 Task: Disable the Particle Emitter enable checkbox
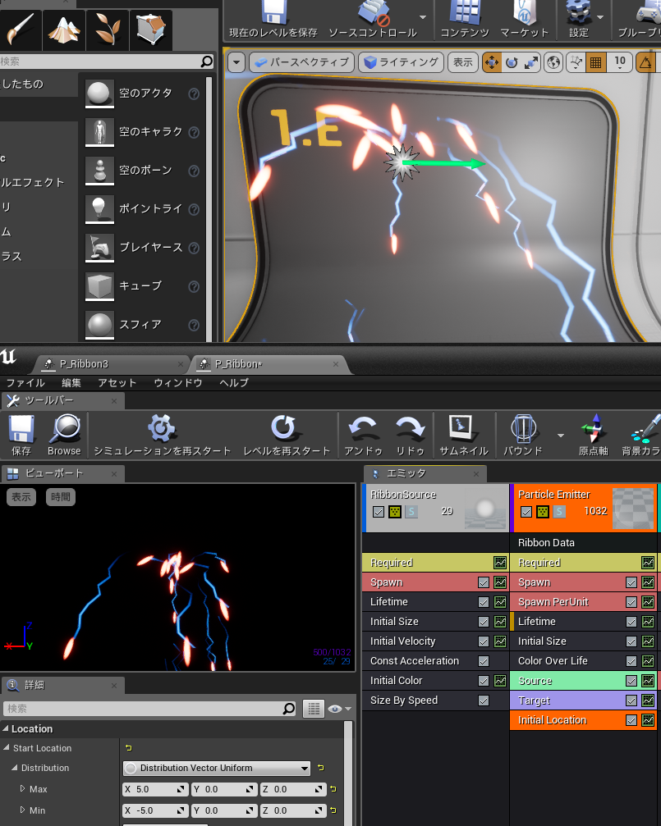[526, 512]
